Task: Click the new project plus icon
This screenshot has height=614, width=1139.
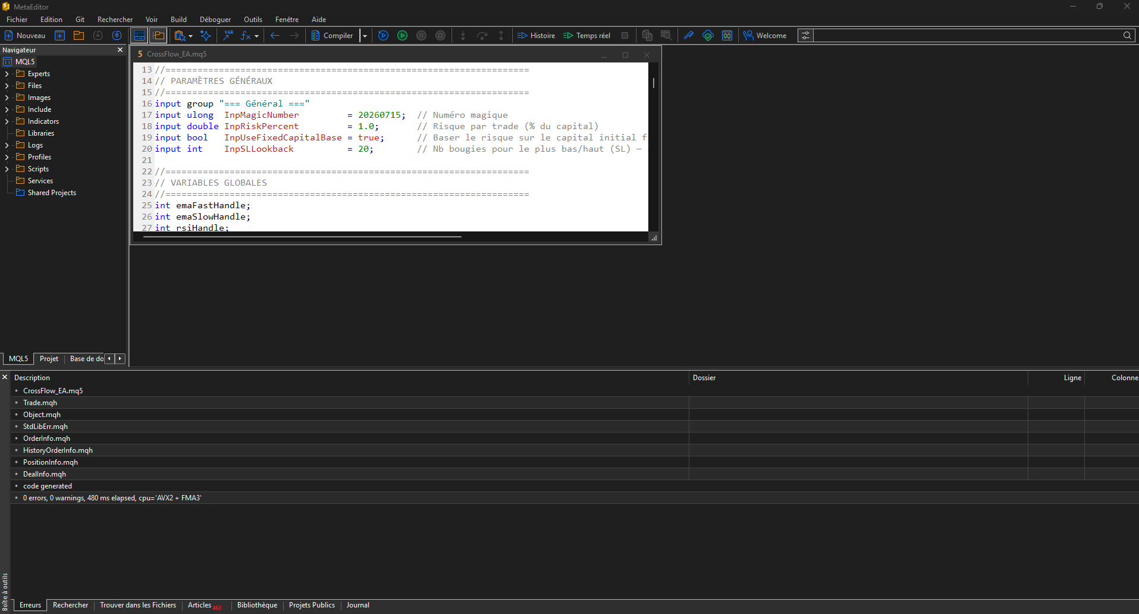Action: click(x=60, y=36)
